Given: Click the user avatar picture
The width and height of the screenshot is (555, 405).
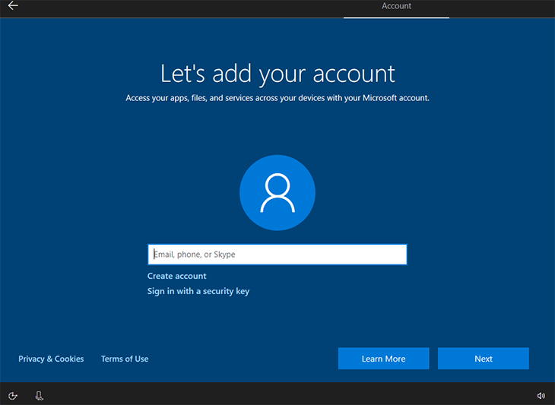Looking at the screenshot, I should pyautogui.click(x=277, y=193).
